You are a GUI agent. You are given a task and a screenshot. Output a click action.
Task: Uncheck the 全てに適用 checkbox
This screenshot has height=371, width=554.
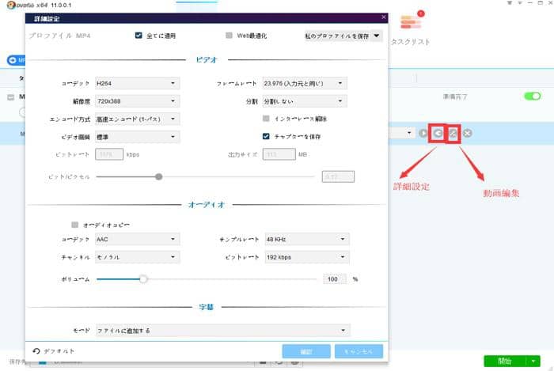[139, 36]
